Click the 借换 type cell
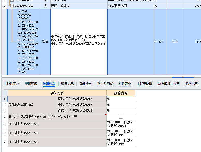This screenshot has width=201, height=152. click(x=45, y=42)
